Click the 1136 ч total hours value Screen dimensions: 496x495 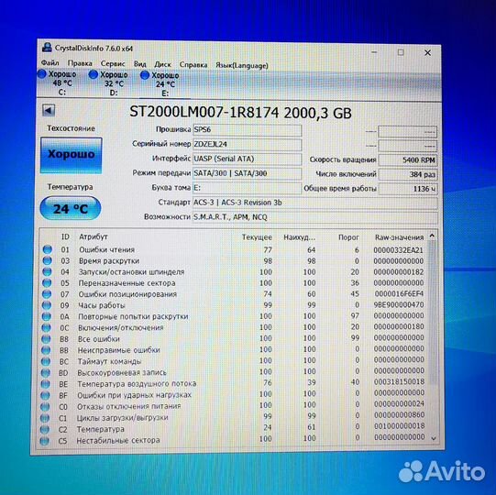point(408,189)
